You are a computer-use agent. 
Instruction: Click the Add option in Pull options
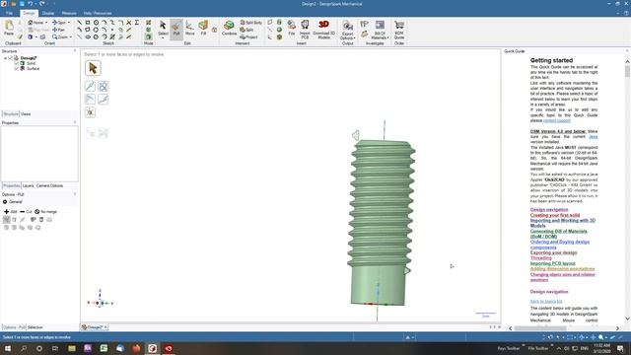tap(11, 212)
